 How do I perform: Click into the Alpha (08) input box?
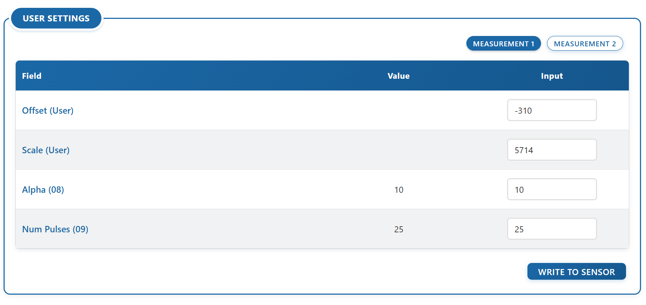click(x=551, y=190)
